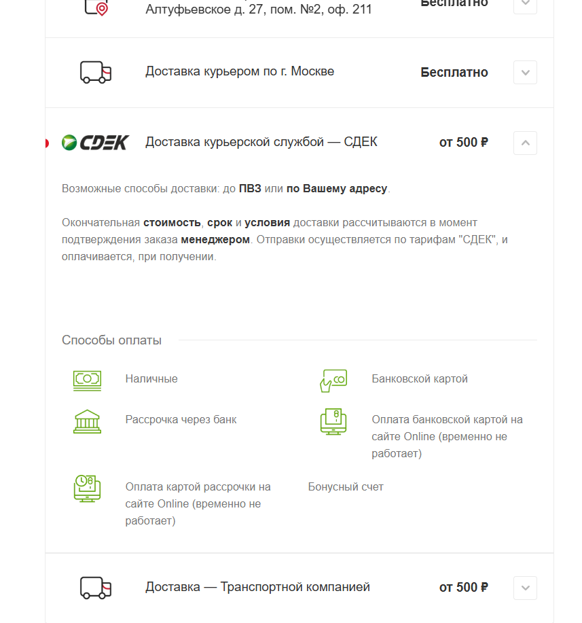Expand the Altufyevskoe pickup address section
Viewport: 582px width, 623px height.
[525, 4]
